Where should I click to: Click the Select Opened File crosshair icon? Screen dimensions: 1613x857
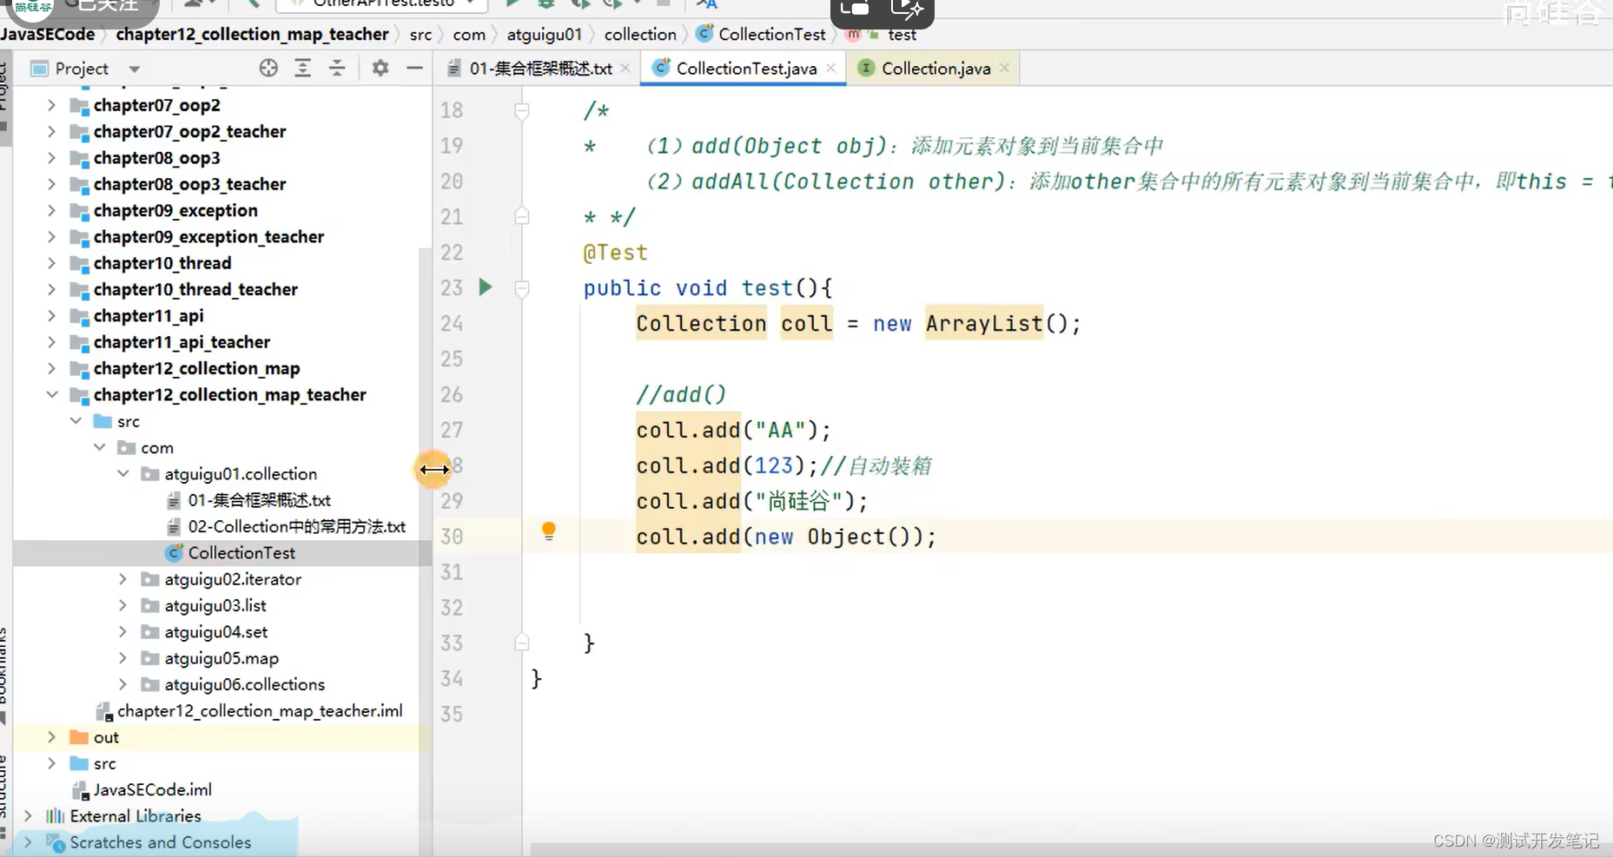coord(268,68)
